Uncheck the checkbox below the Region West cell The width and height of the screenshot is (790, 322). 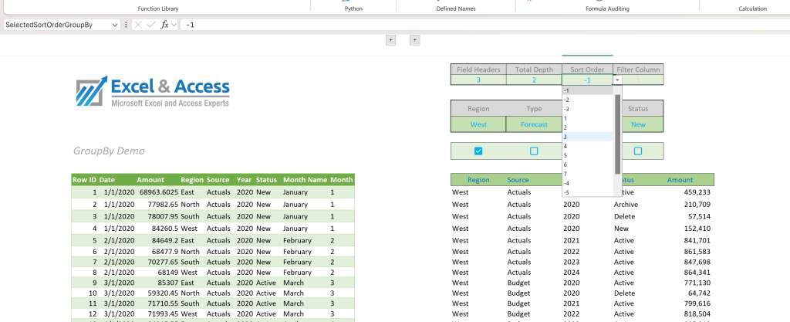[478, 151]
